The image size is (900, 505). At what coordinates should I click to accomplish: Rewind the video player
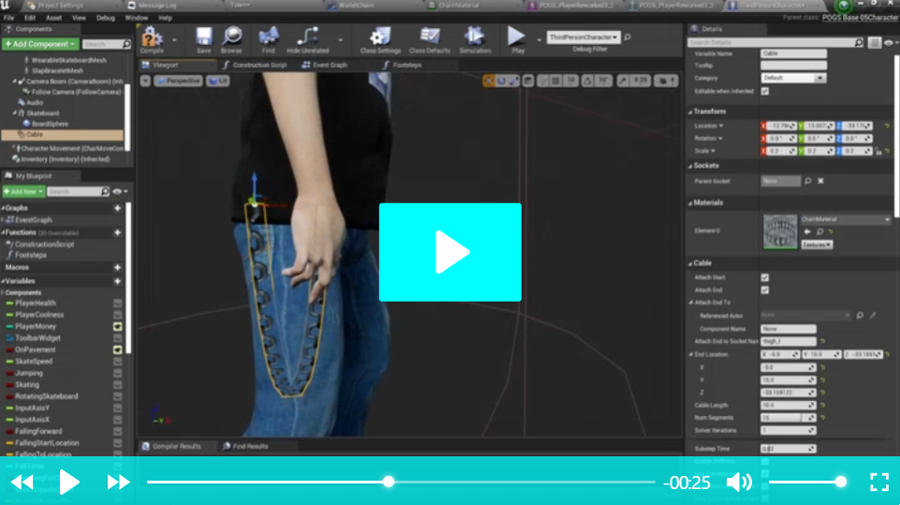[22, 482]
